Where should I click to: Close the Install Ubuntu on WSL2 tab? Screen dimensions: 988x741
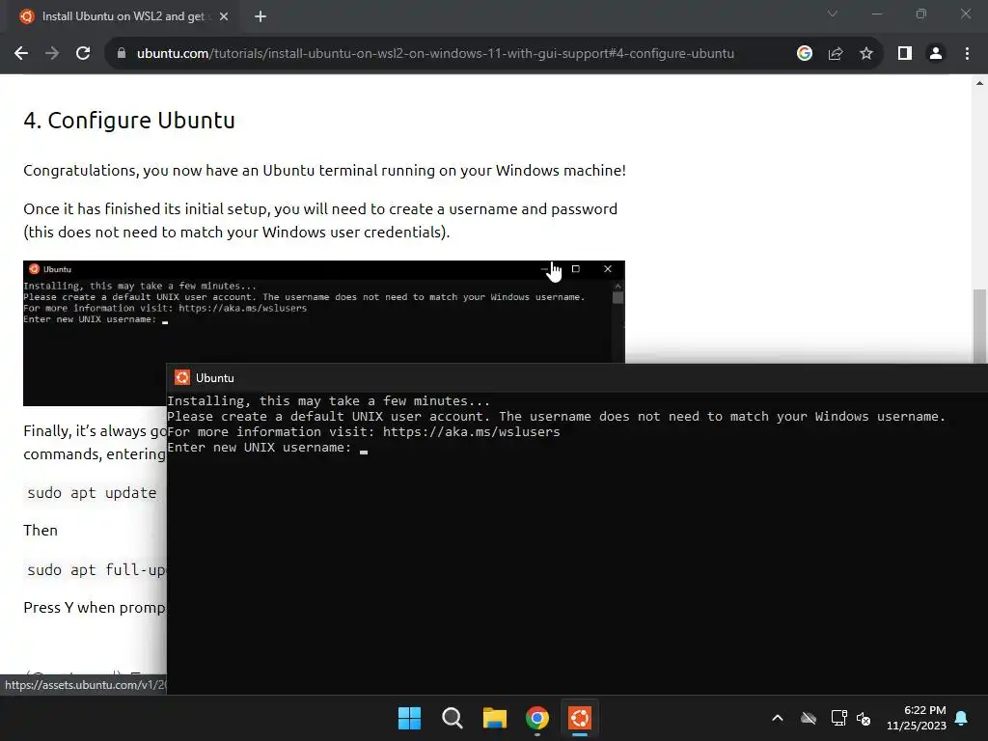224,16
